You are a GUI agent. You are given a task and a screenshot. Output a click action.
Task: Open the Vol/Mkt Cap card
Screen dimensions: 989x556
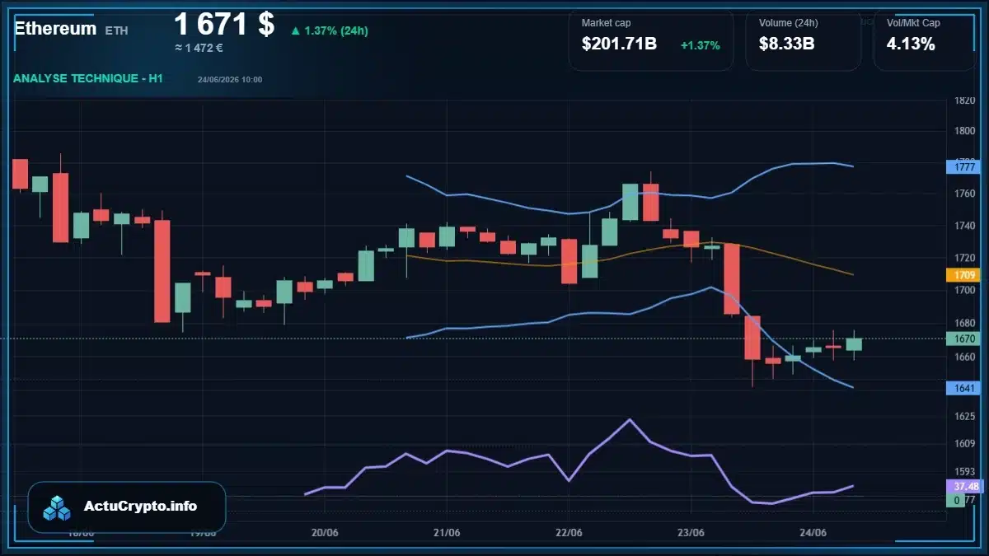[925, 40]
